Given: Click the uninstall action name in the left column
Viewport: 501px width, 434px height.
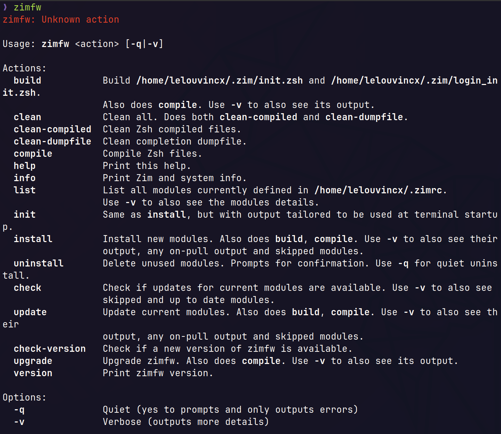Looking at the screenshot, I should pyautogui.click(x=38, y=263).
